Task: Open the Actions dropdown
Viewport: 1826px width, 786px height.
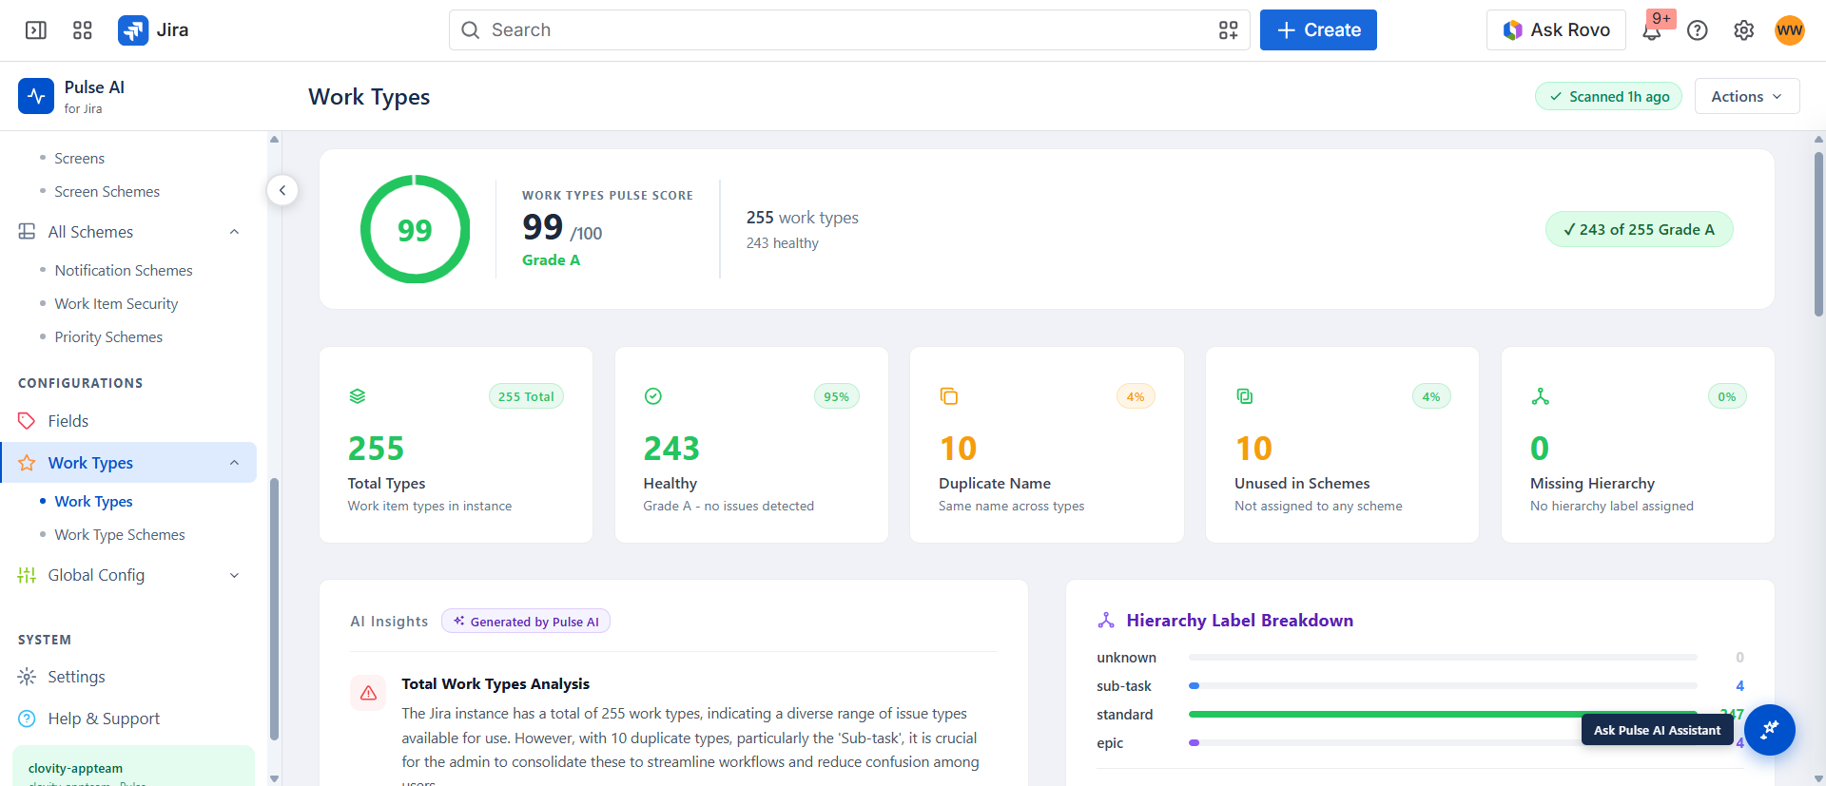Action: click(1747, 96)
